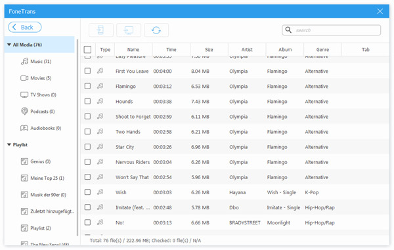Sort by the Artist column header

click(x=247, y=49)
